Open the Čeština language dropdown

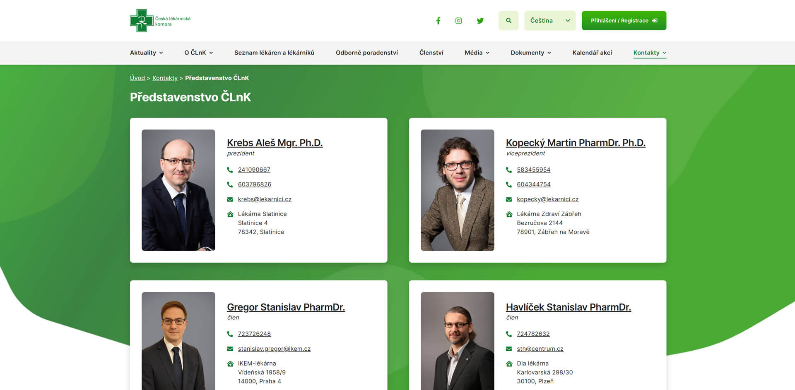(550, 21)
